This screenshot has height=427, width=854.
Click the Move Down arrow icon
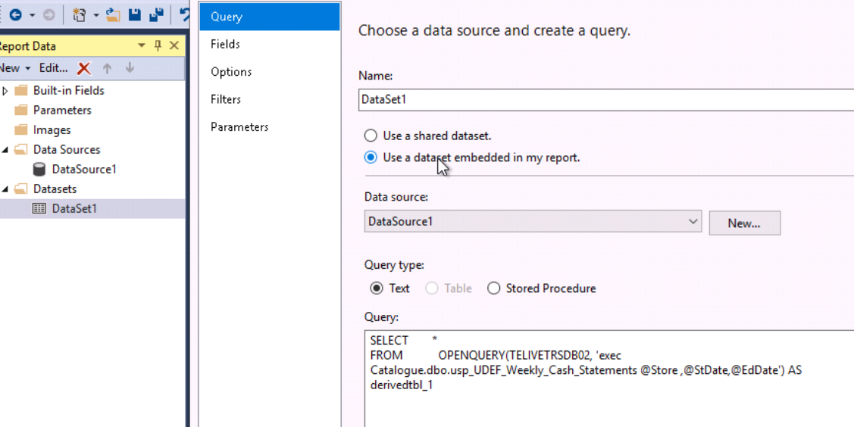(x=130, y=68)
